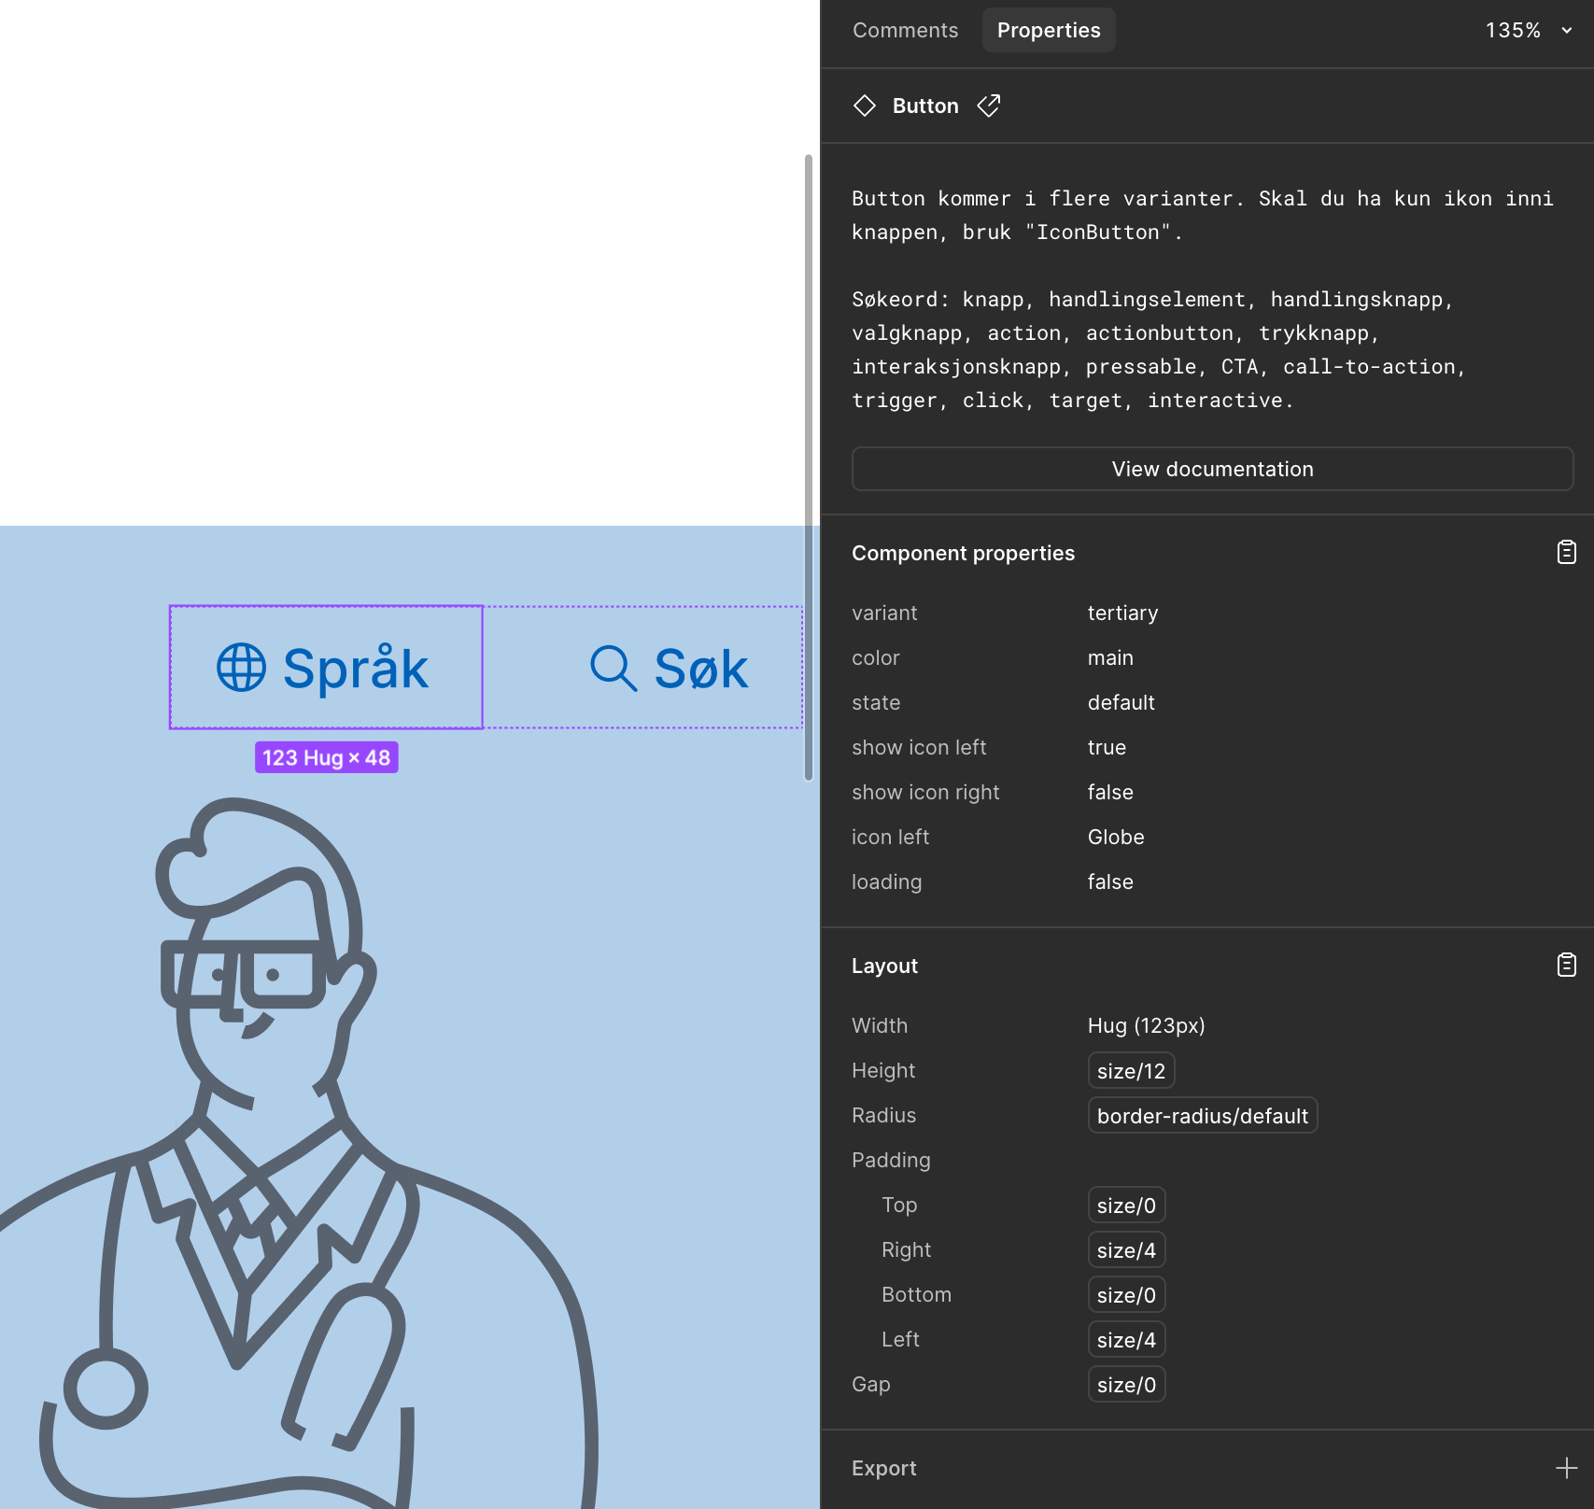The image size is (1594, 1509).
Task: Add an export setting with the plus icon
Action: [1566, 1468]
